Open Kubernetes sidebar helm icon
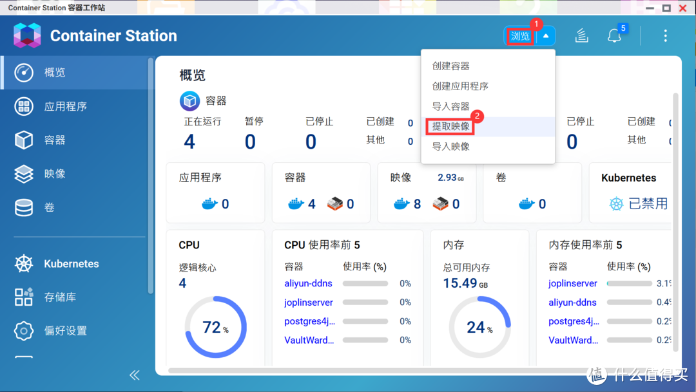 coord(24,264)
